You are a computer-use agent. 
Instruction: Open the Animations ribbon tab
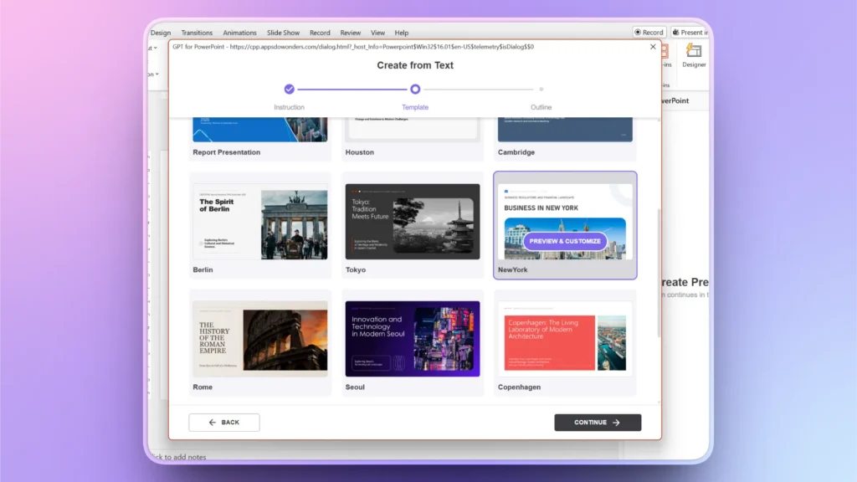pos(239,33)
